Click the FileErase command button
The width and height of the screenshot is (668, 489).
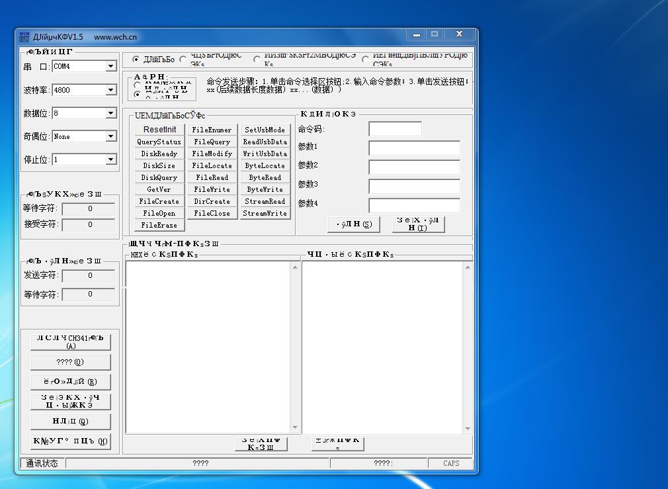[x=159, y=225]
